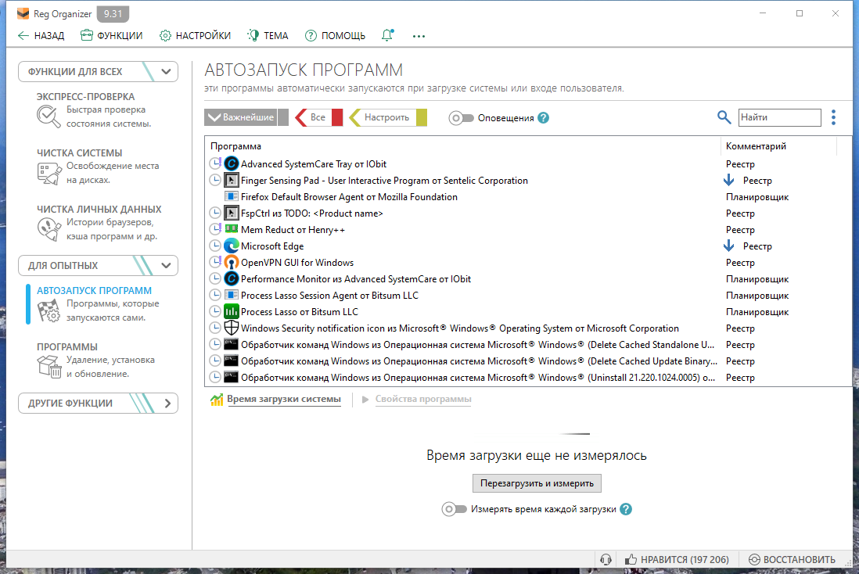Click the Microsoft Edge logo icon
Viewport: 859px width, 574px height.
click(232, 246)
